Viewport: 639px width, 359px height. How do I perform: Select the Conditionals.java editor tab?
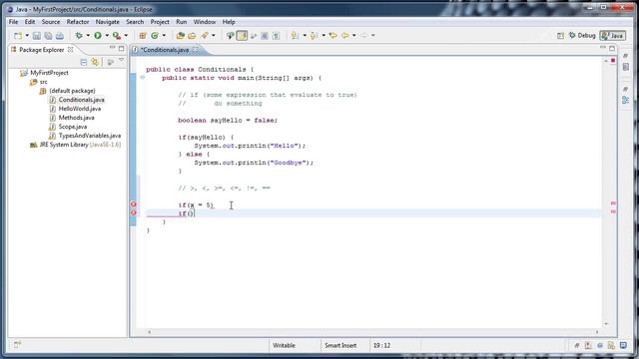click(165, 50)
